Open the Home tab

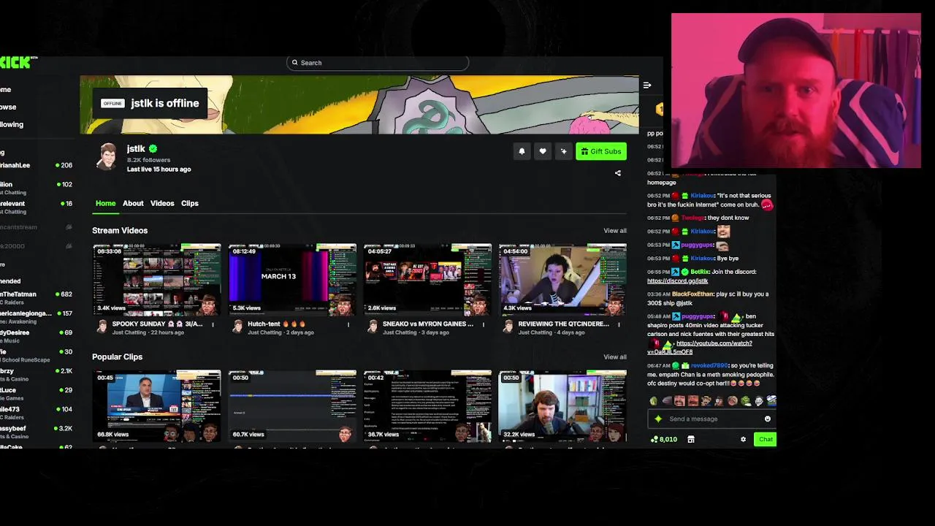(x=105, y=203)
